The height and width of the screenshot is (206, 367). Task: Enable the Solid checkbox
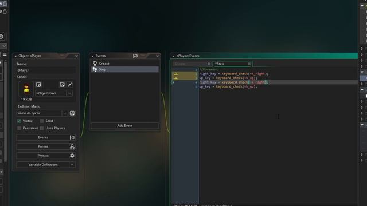tap(42, 121)
